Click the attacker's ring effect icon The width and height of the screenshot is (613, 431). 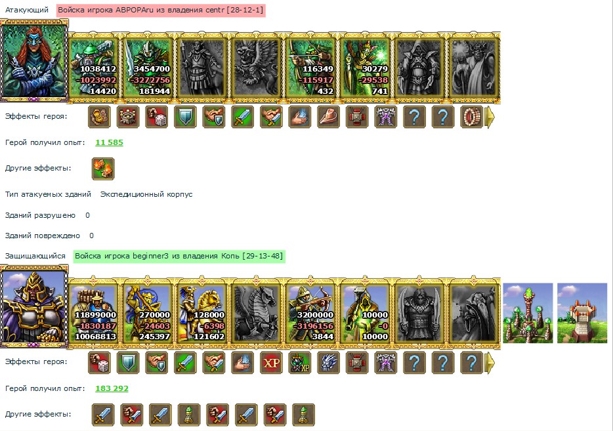[471, 117]
